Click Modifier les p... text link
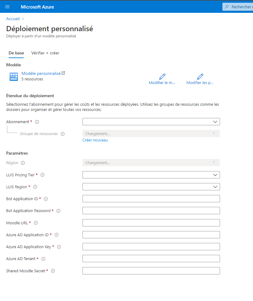This screenshot has height=301, width=253. (x=200, y=83)
